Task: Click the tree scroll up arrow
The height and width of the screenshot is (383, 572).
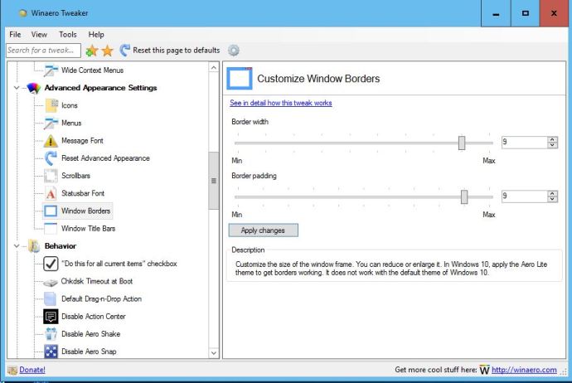Action: [x=214, y=67]
